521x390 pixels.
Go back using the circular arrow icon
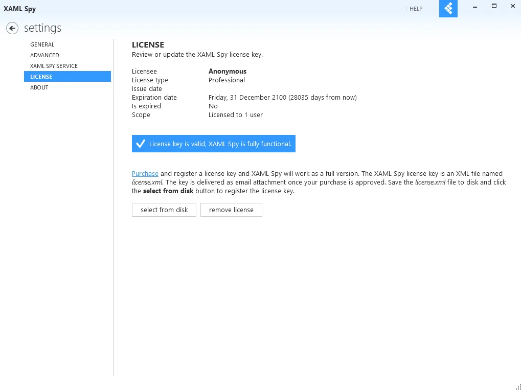click(12, 28)
